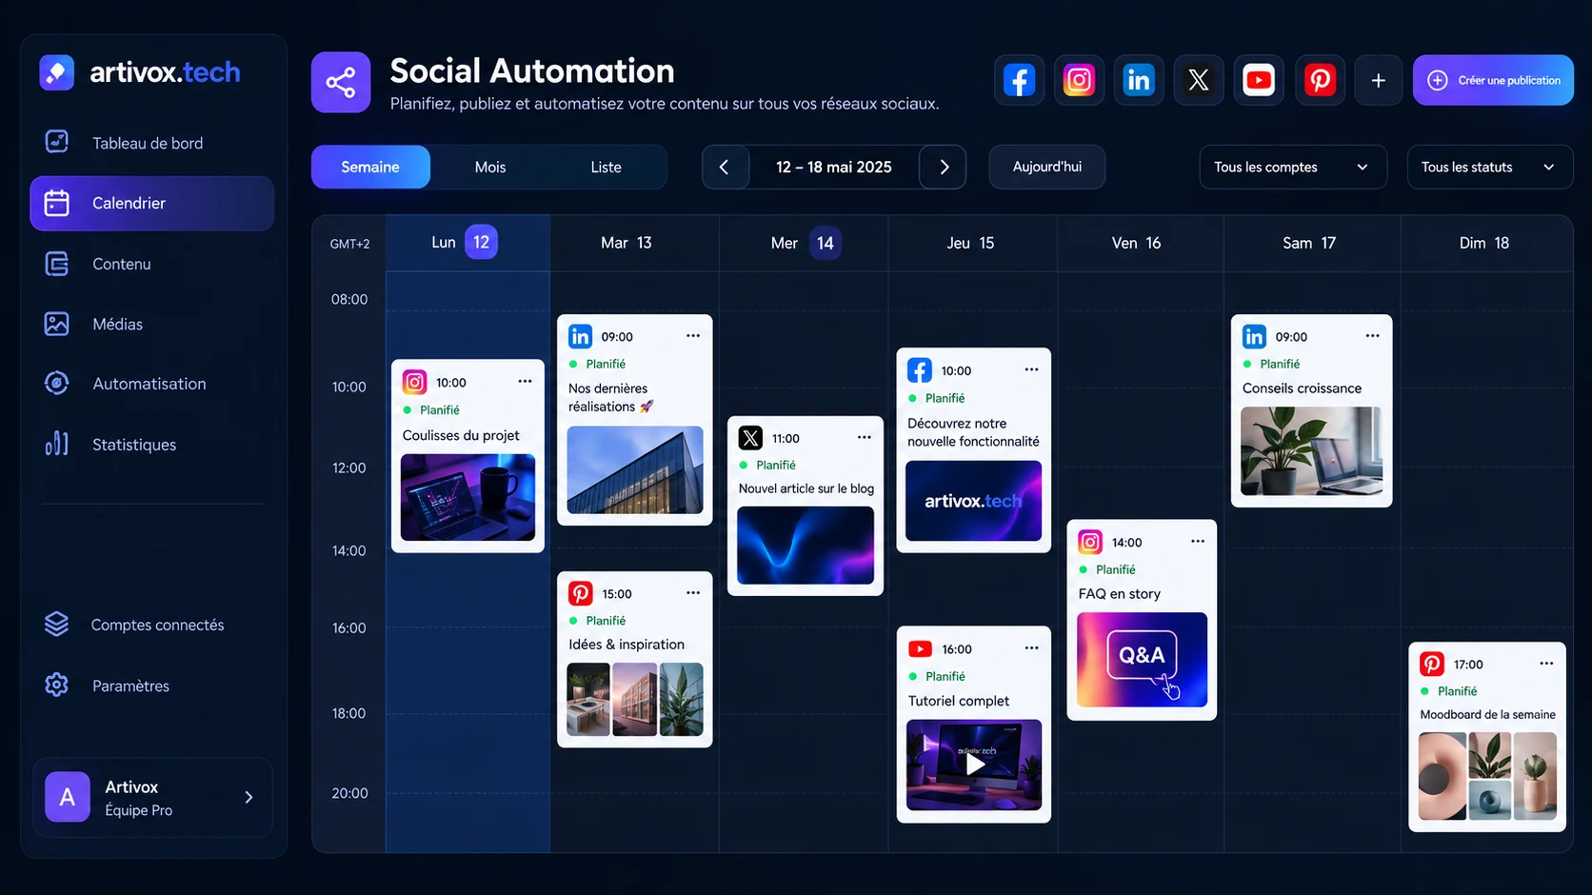
Task: Click the Nouvel article sur le blog wave image
Action: pos(806,545)
